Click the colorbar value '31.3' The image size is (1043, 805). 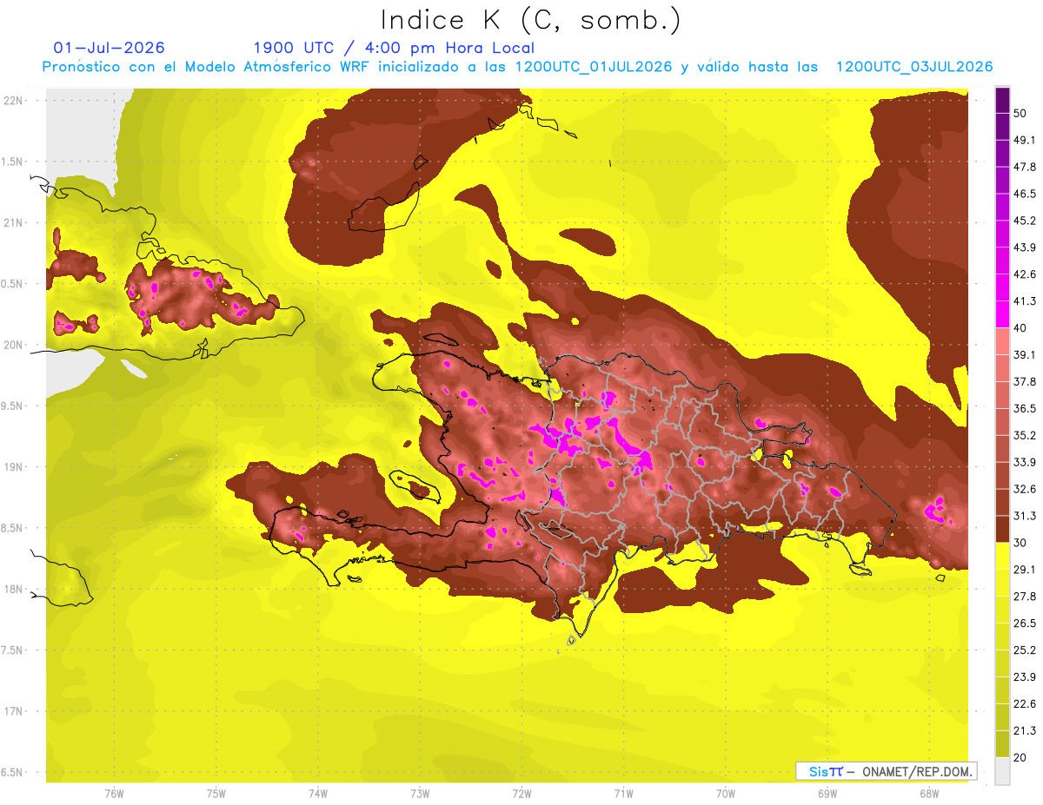coord(1025,516)
